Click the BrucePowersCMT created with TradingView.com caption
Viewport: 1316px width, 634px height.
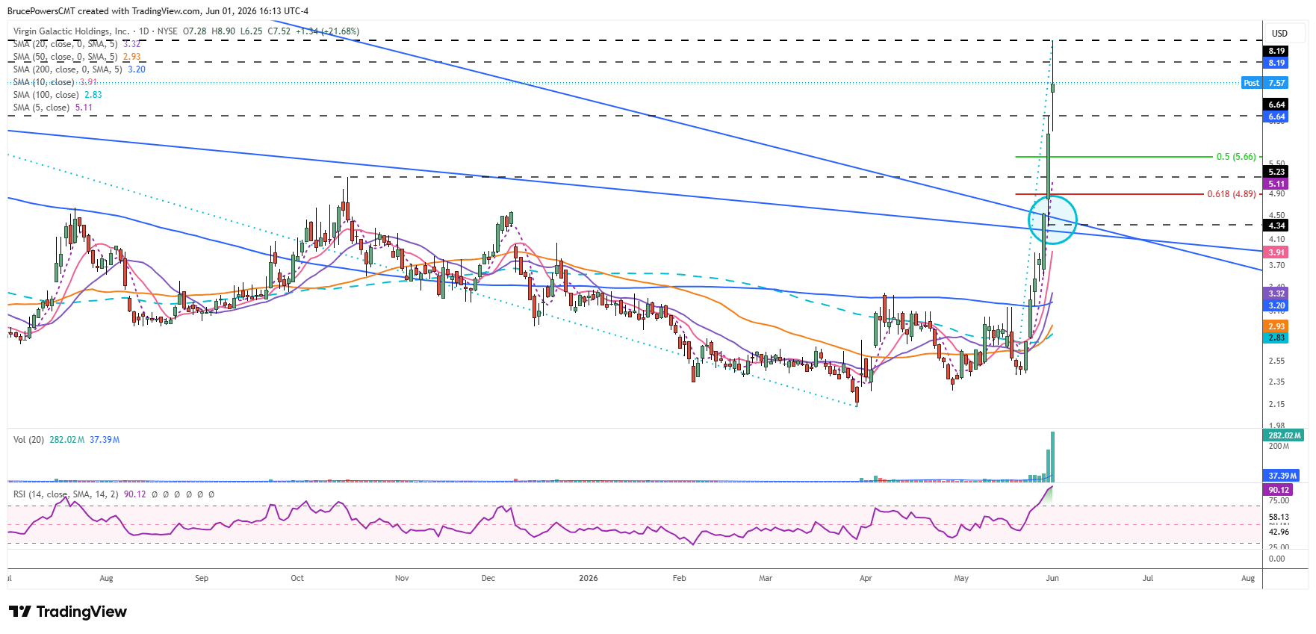click(x=158, y=11)
